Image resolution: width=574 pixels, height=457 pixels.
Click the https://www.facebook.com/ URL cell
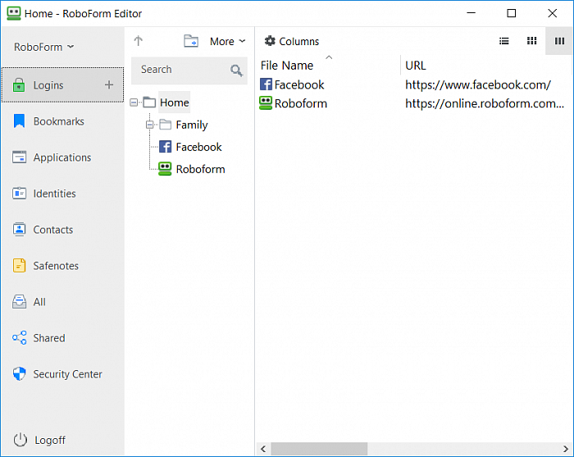[478, 85]
